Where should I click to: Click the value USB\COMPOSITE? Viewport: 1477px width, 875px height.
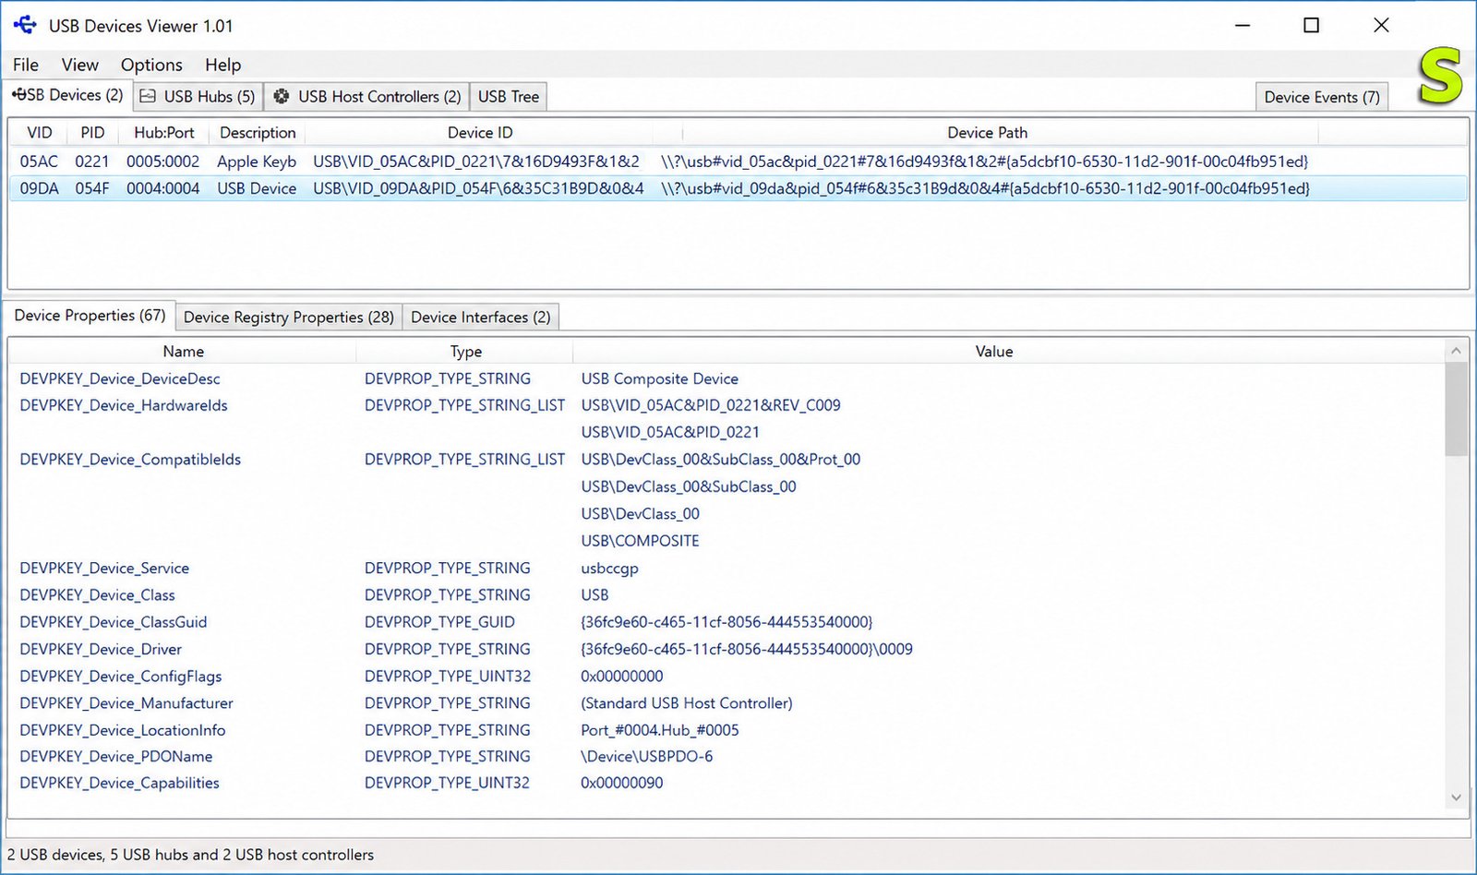(x=640, y=541)
